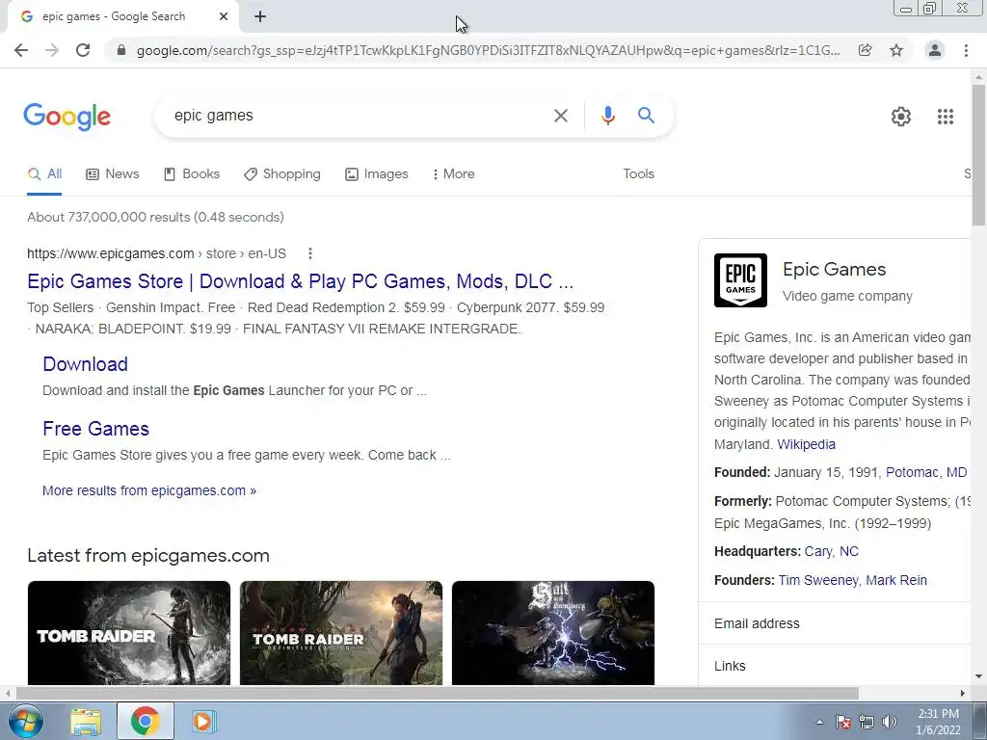The width and height of the screenshot is (987, 740).
Task: Switch to the News tab
Action: [113, 174]
